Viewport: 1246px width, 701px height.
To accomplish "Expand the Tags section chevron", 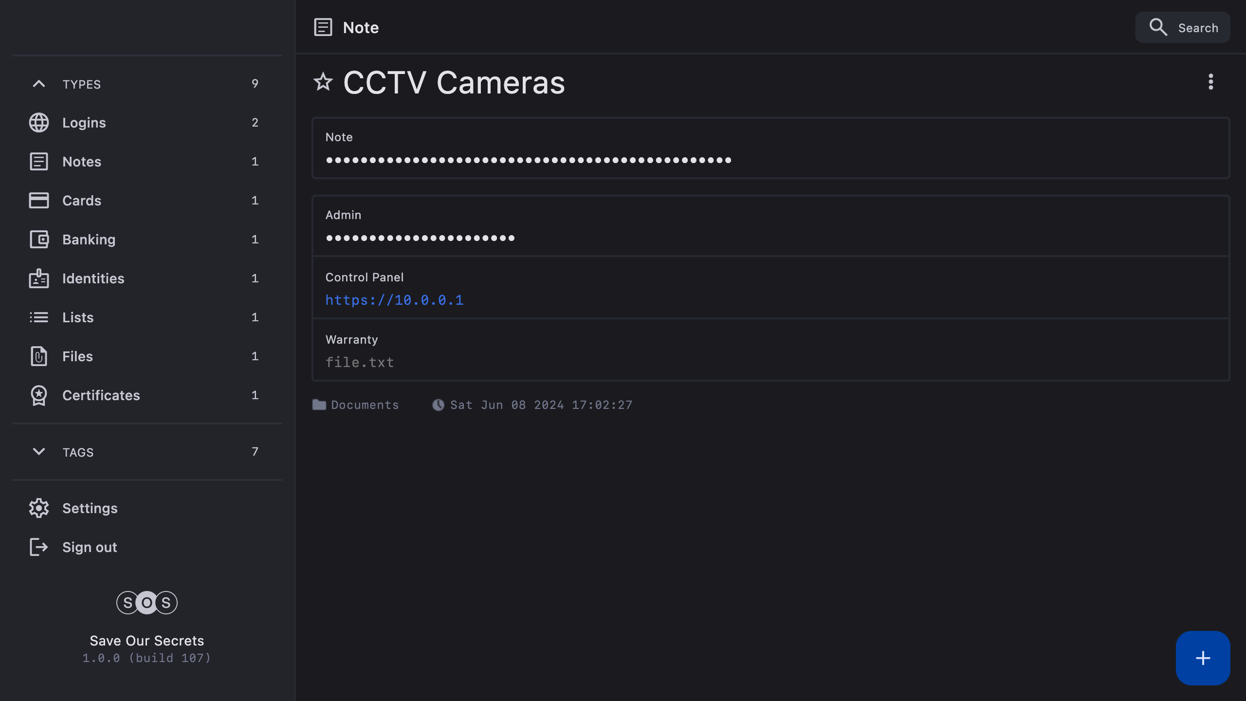I will (x=39, y=452).
